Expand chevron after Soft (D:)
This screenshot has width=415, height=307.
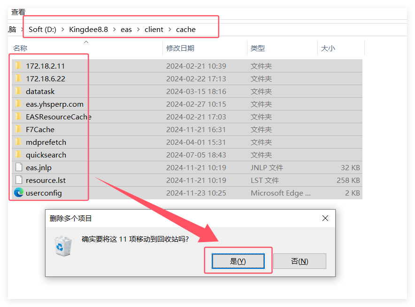(63, 30)
